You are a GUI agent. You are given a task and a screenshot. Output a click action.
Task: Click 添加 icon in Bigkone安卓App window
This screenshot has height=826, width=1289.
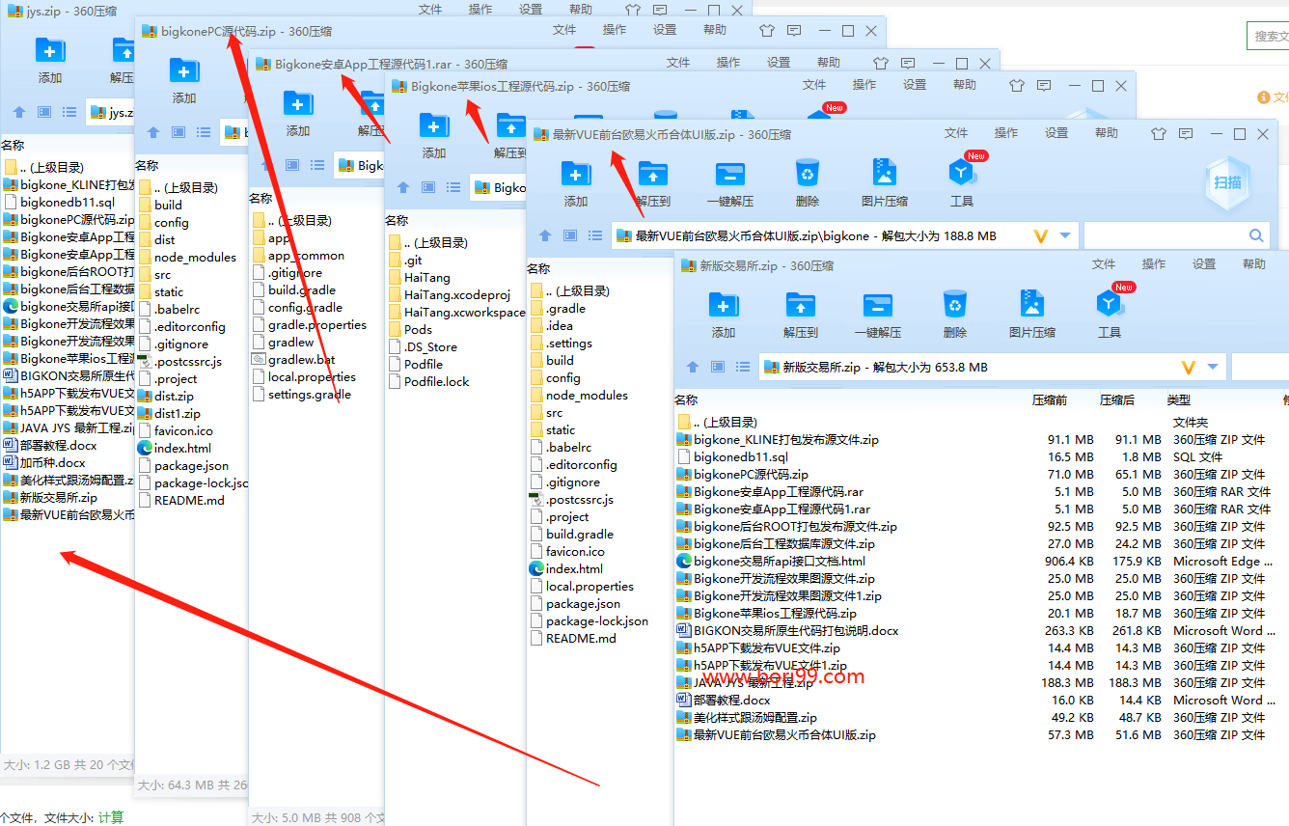coord(298,103)
